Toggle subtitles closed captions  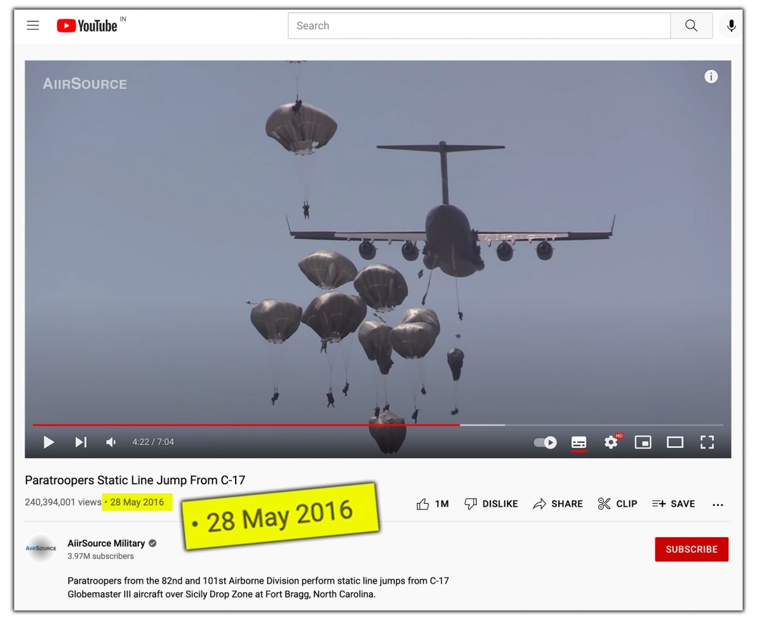579,442
